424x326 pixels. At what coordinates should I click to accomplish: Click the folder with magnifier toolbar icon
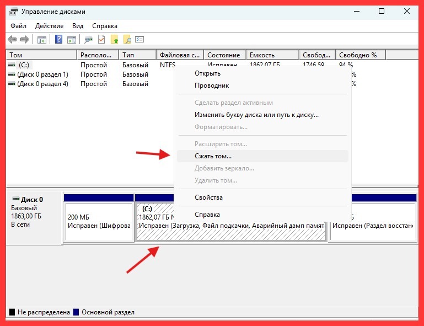pos(127,39)
